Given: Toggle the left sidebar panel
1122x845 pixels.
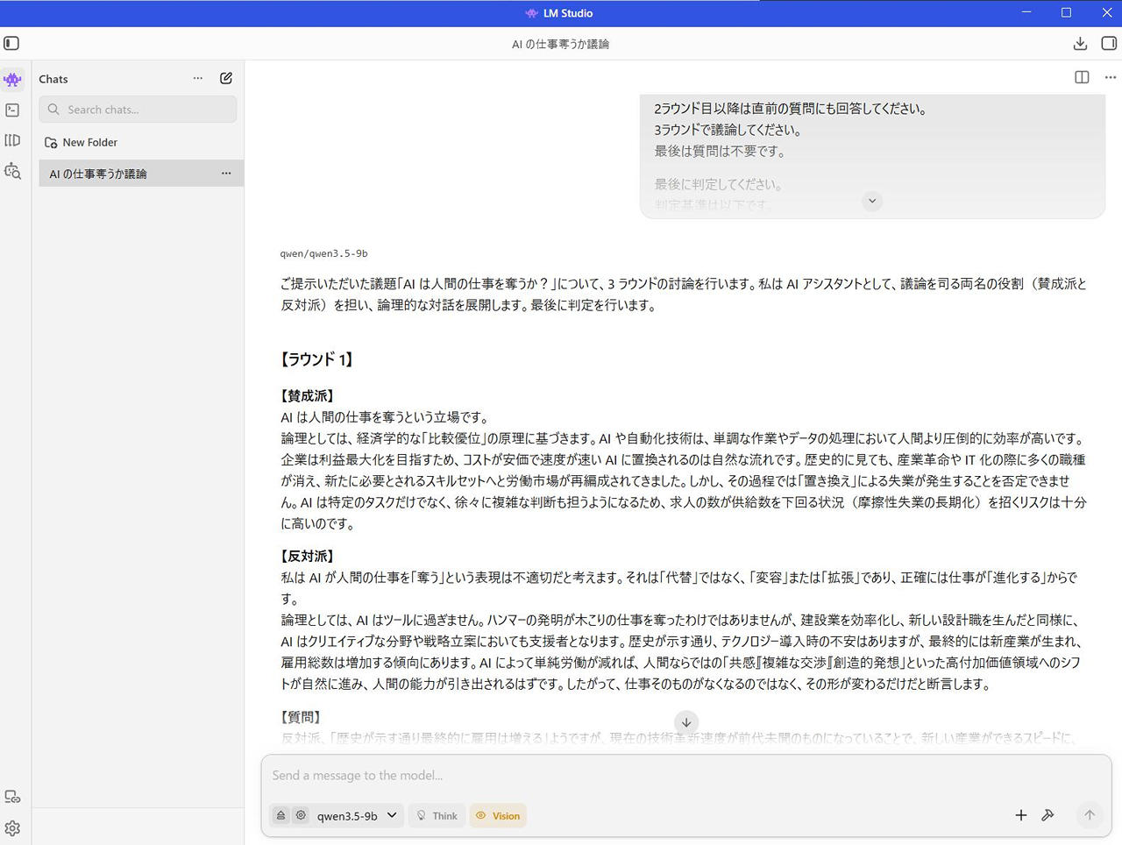Looking at the screenshot, I should (11, 43).
